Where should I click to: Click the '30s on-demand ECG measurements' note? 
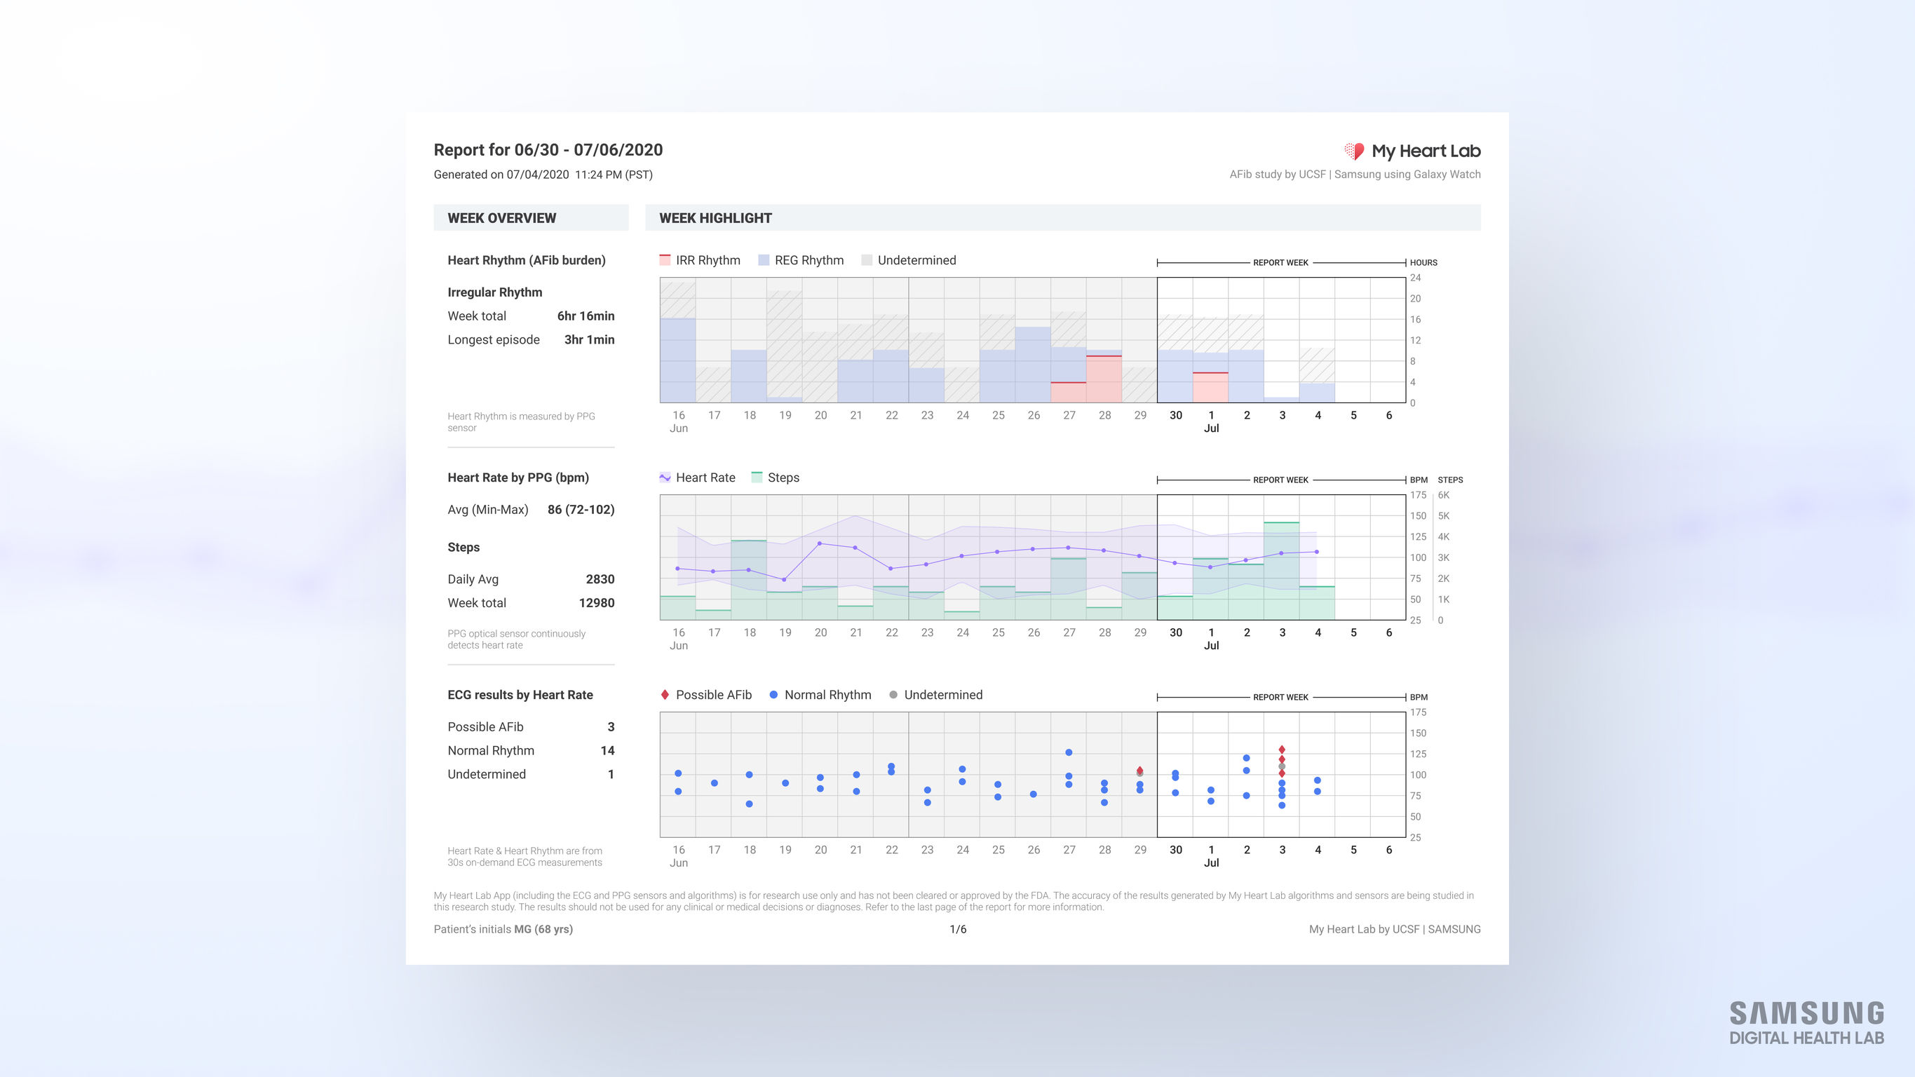[524, 862]
